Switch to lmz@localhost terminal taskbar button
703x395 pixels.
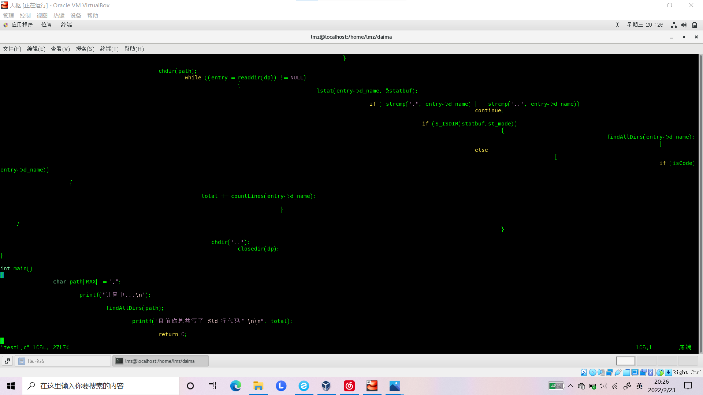pyautogui.click(x=160, y=361)
